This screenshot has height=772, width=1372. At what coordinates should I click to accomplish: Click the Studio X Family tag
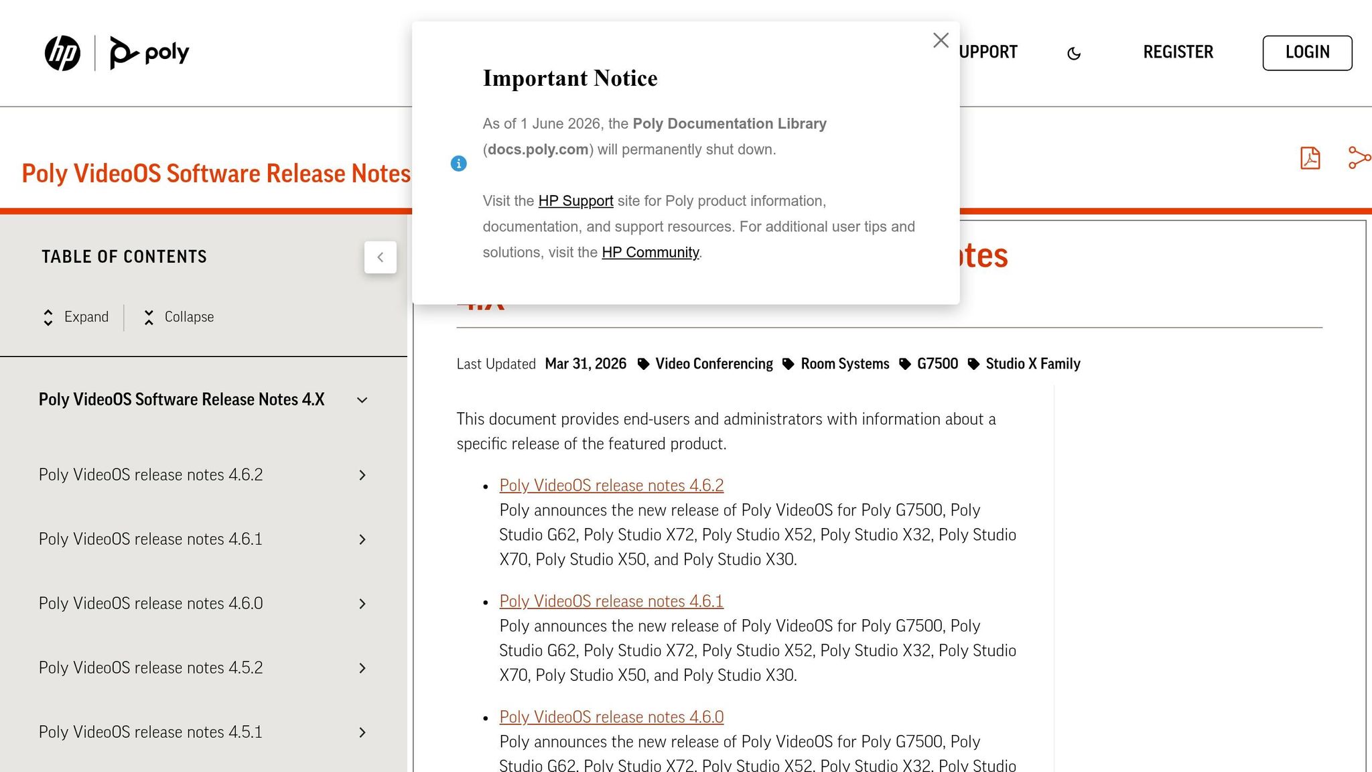[1033, 364]
